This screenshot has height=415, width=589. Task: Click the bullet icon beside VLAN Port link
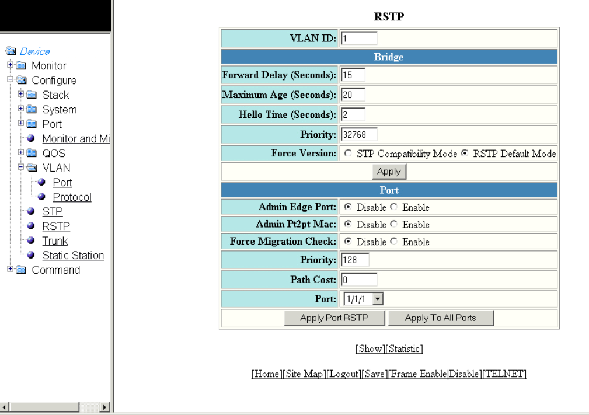[x=41, y=182]
